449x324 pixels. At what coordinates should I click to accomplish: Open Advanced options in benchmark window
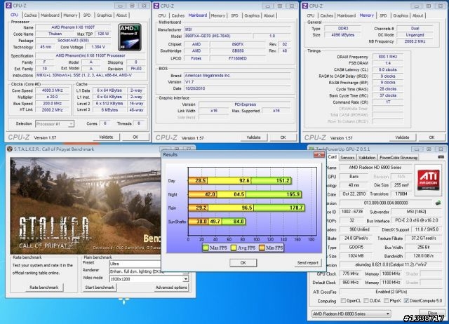coord(171,288)
